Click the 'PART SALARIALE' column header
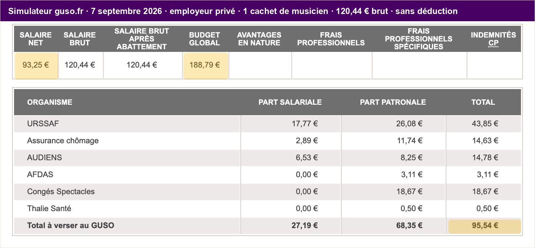This screenshot has height=248, width=535. [x=290, y=102]
